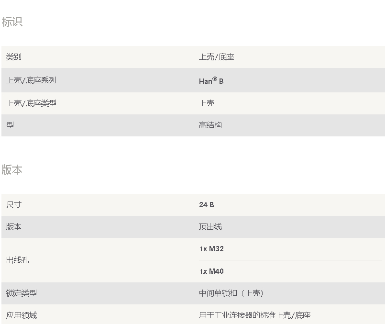Select the 24 B size value

207,204
